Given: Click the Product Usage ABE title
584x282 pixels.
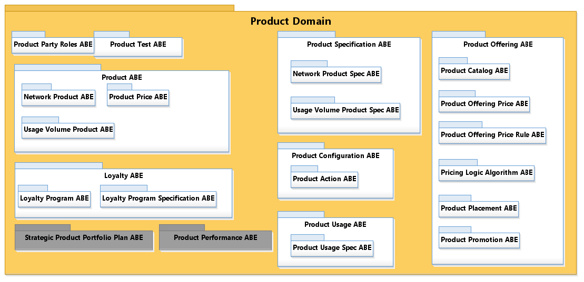Looking at the screenshot, I should click(x=335, y=224).
